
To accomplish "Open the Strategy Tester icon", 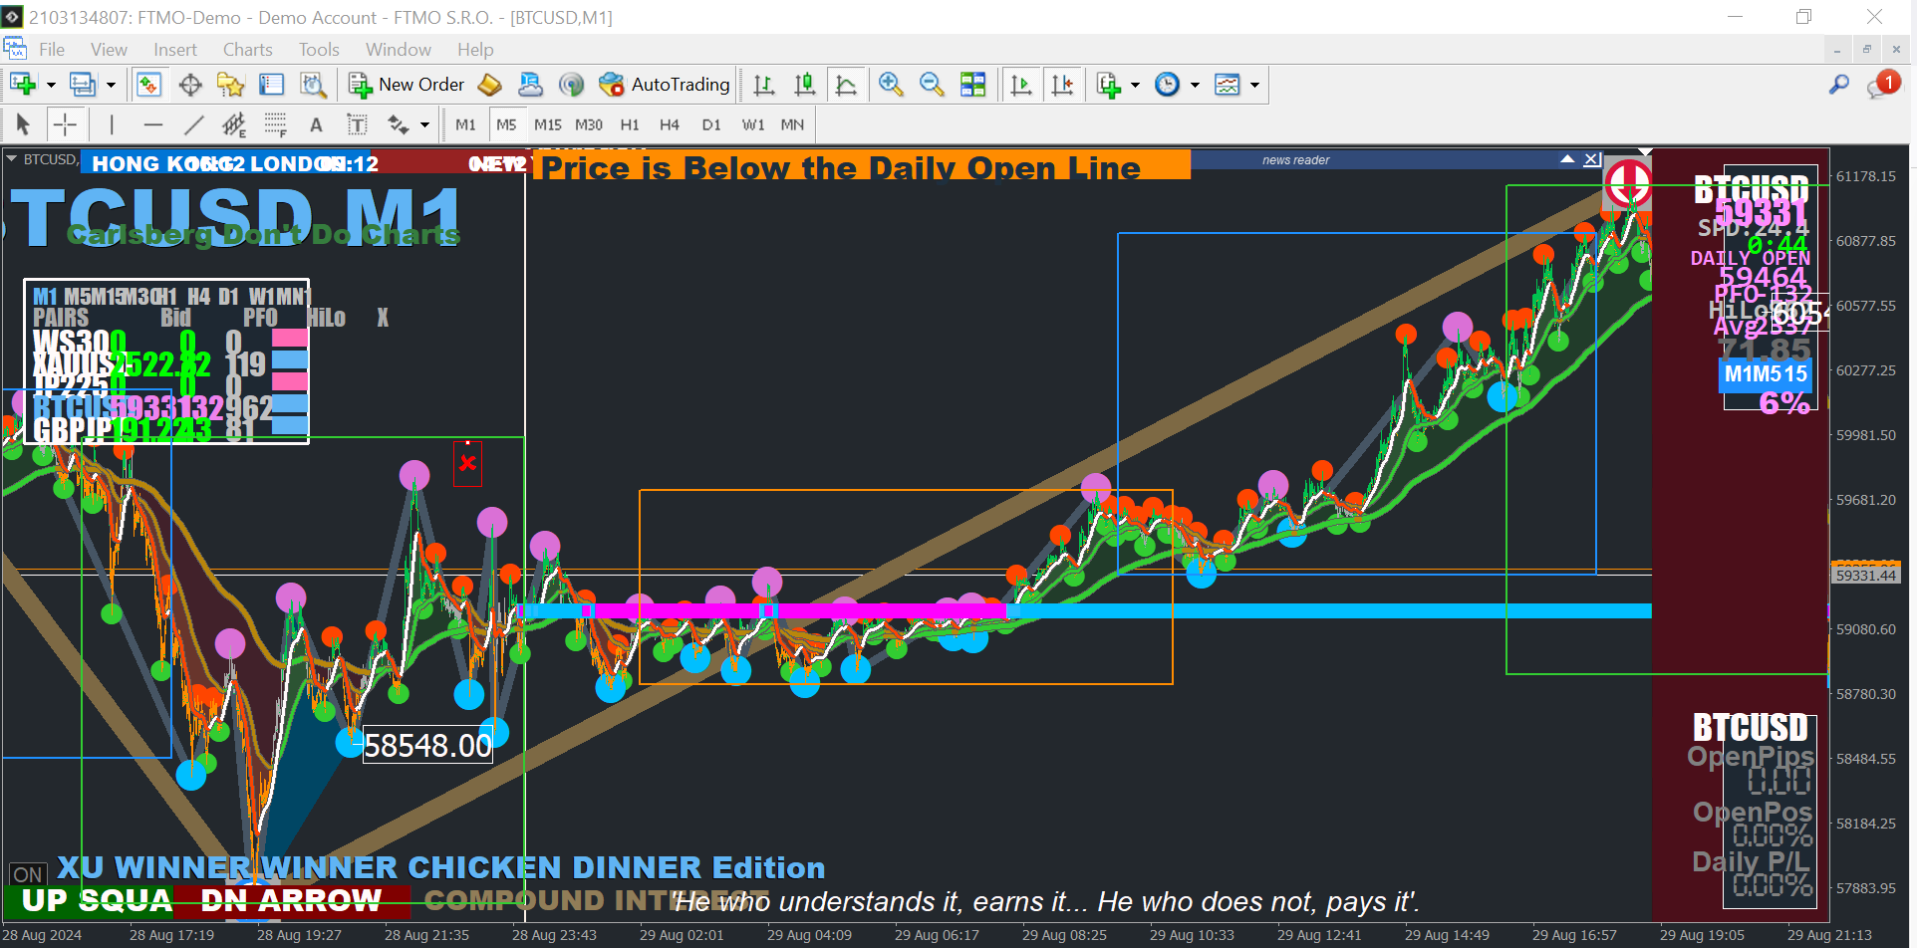I will [313, 85].
